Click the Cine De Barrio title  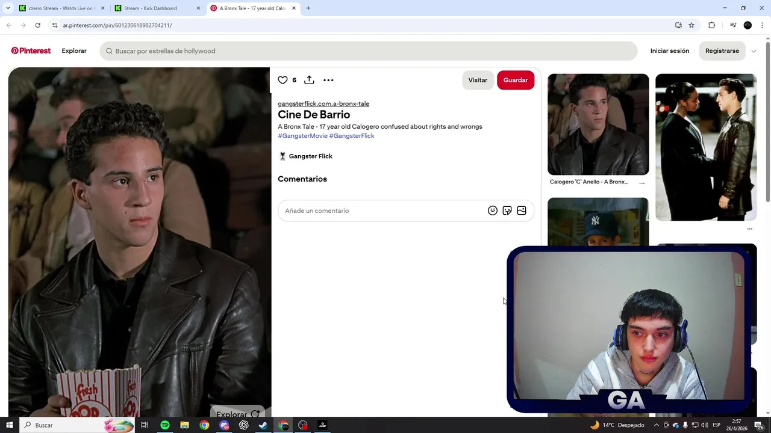coord(314,114)
